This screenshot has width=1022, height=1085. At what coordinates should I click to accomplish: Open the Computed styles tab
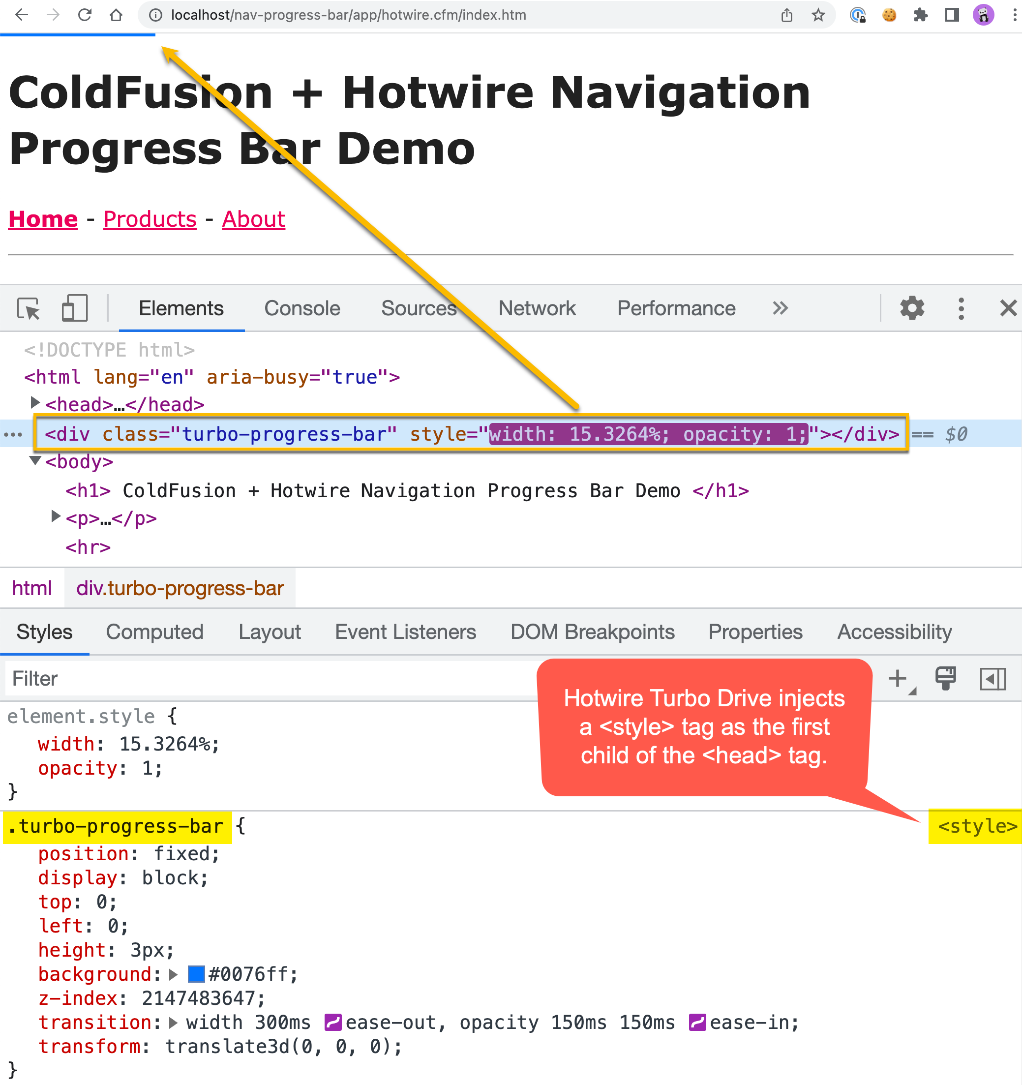point(154,632)
